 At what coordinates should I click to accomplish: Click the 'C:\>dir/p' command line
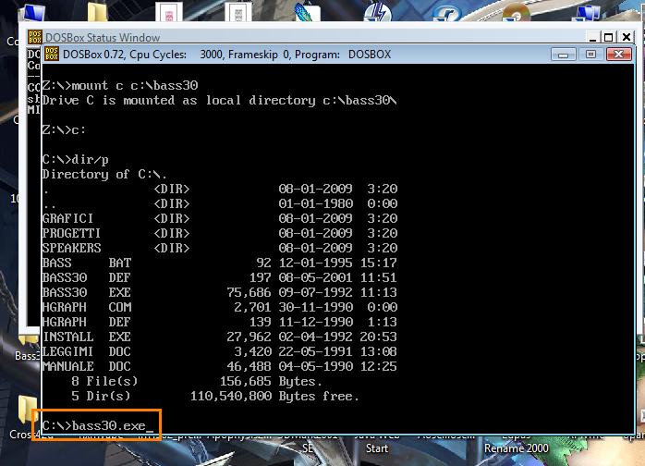tap(75, 160)
